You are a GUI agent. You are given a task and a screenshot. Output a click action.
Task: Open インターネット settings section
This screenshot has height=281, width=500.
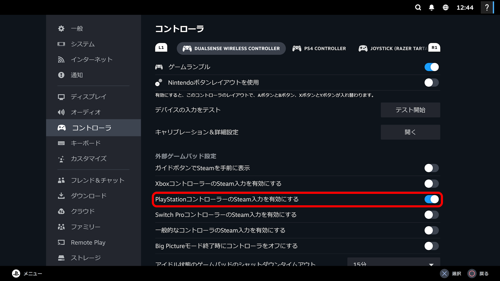tap(93, 60)
